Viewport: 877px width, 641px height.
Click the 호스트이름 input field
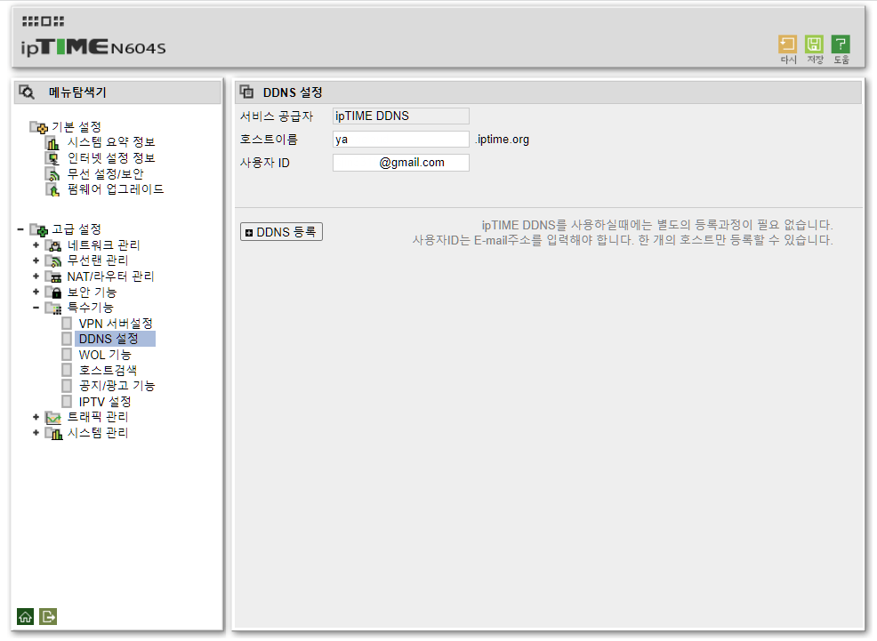400,140
